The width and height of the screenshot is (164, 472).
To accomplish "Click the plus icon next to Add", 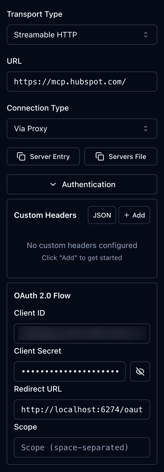I will click(127, 215).
